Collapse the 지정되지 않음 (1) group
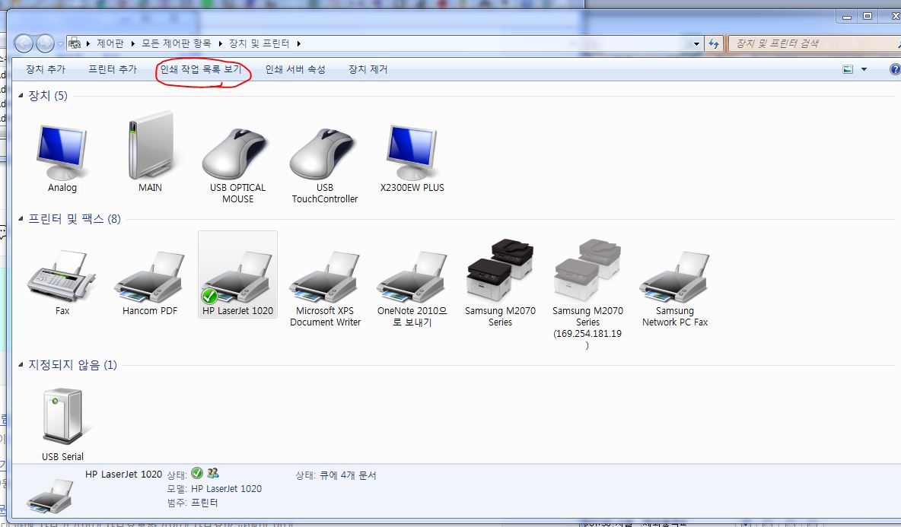901x527 pixels. point(21,364)
